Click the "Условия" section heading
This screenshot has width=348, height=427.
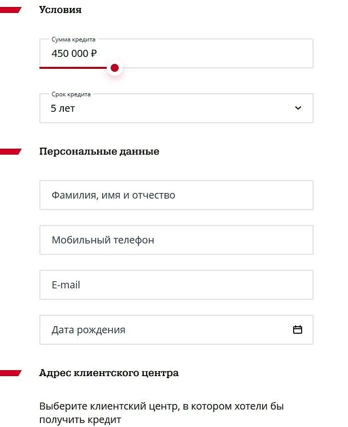point(60,10)
